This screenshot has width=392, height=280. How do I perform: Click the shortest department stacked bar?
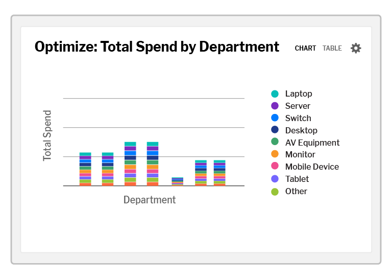[x=177, y=182]
